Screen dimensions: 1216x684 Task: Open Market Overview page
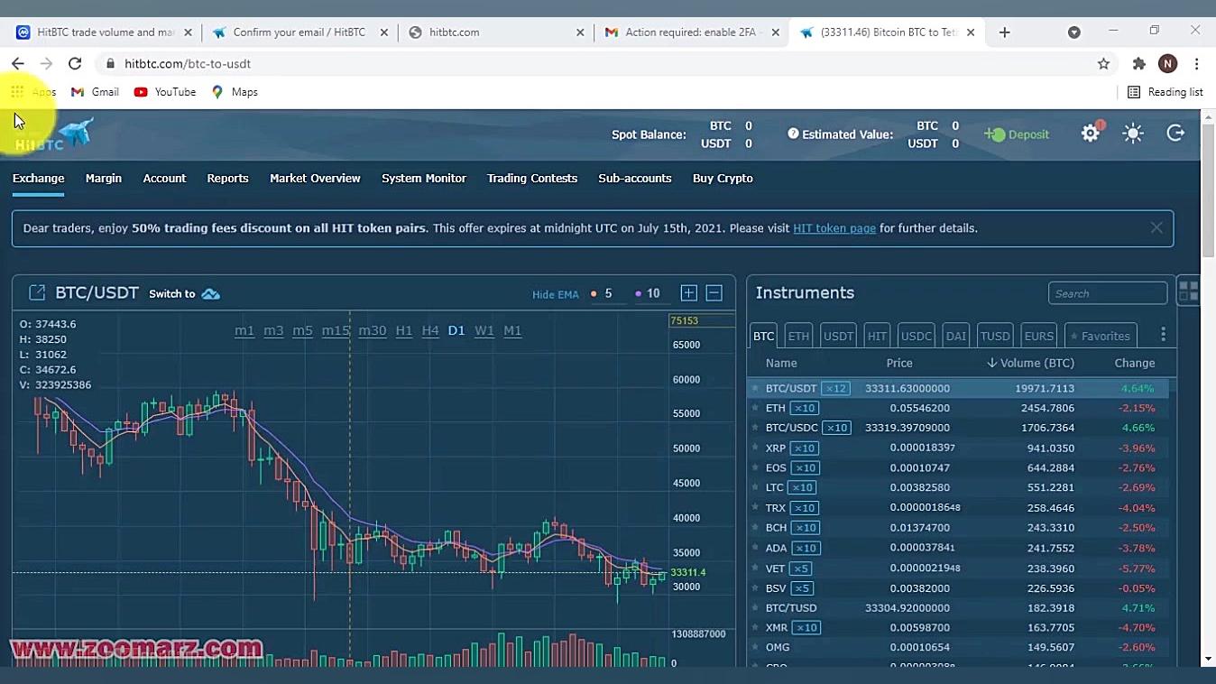315,179
